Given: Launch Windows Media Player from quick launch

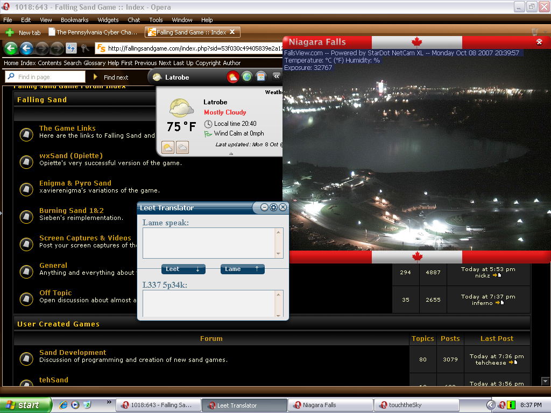Looking at the screenshot, I should click(75, 405).
